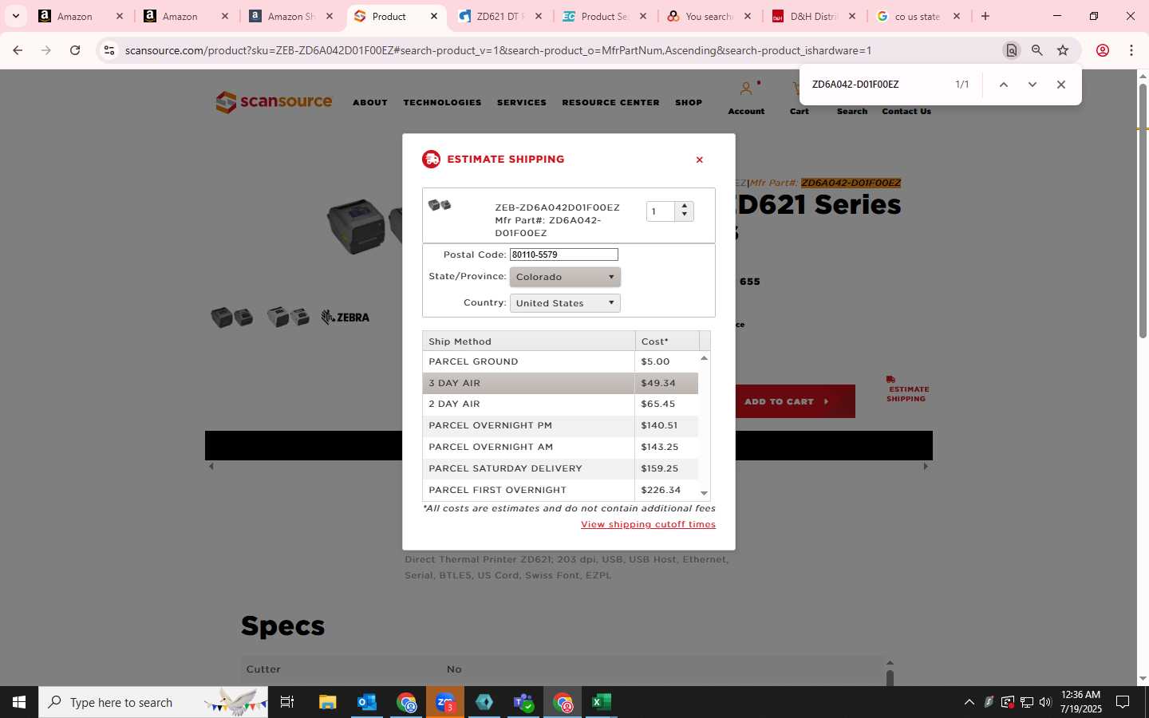The height and width of the screenshot is (718, 1149).
Task: Bookmark this page with the star icon
Action: click(x=1063, y=50)
